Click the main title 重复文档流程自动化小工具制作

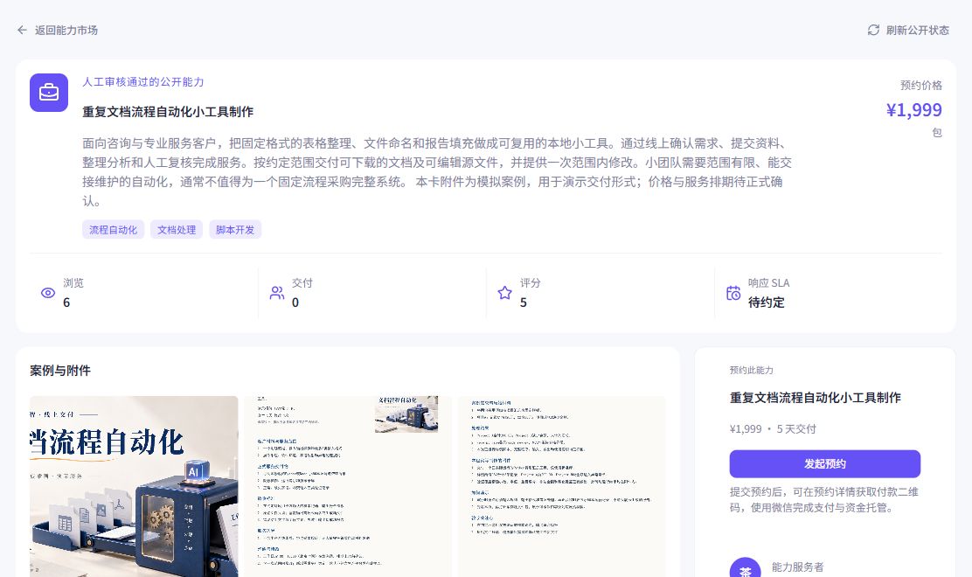pos(168,112)
